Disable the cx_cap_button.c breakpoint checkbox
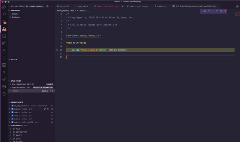Image resolution: width=240 pixels, height=142 pixels. pyautogui.click(x=12, y=106)
